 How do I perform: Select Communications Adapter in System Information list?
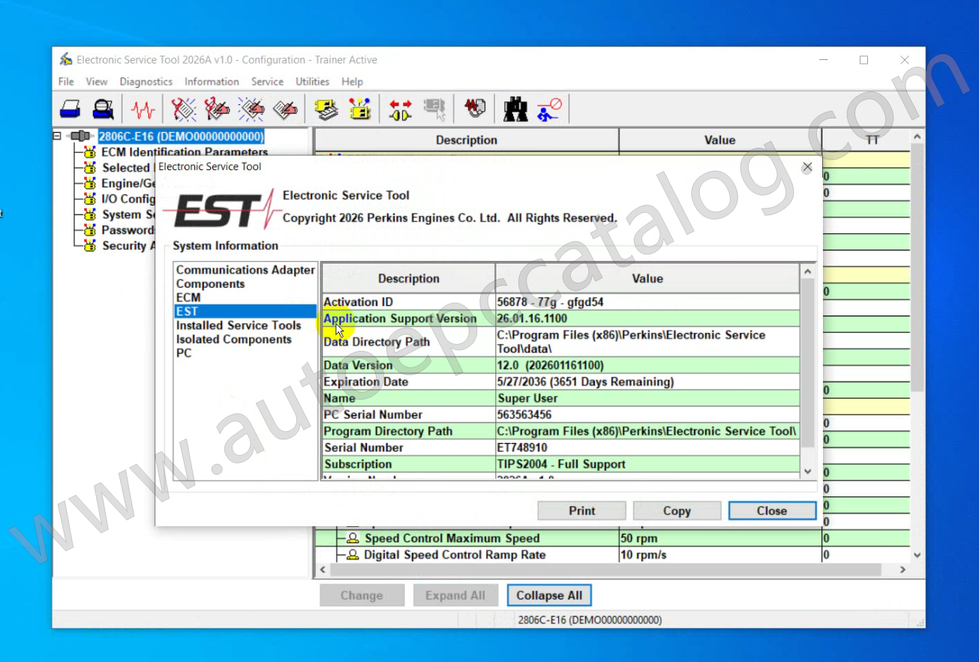tap(245, 270)
